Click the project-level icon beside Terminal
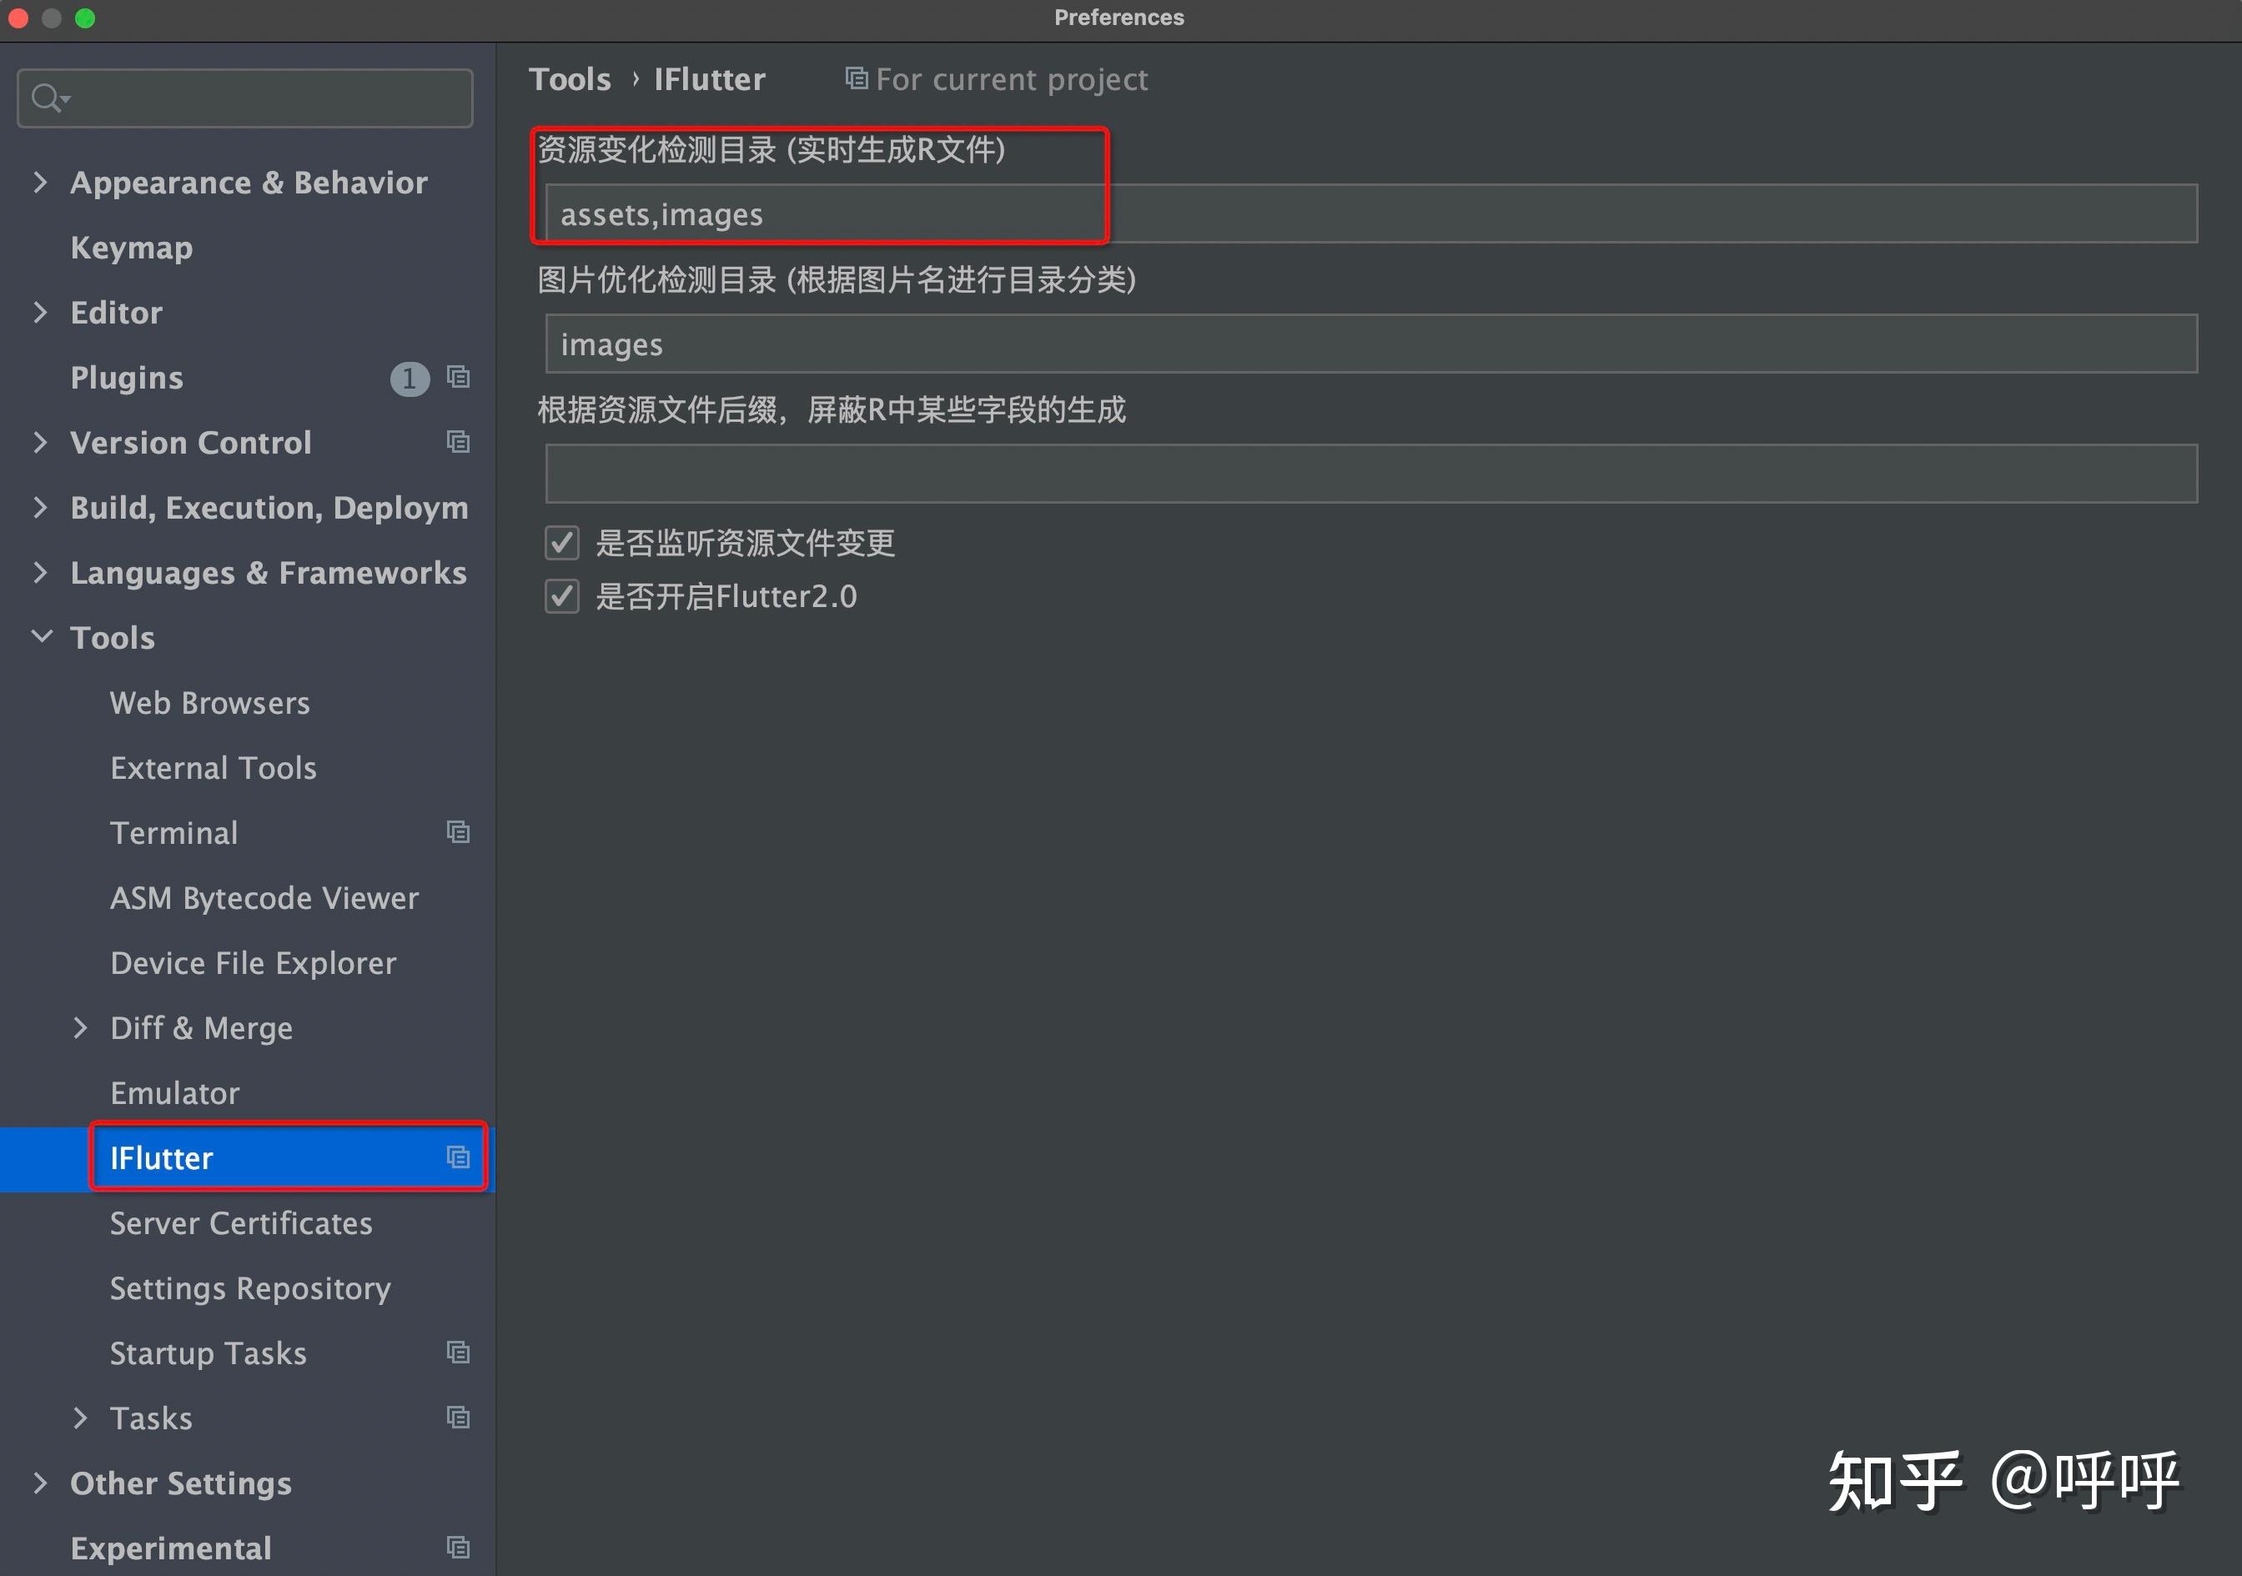2242x1576 pixels. point(458,832)
